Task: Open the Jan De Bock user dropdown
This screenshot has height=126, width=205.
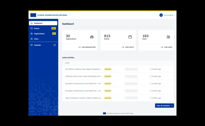Action: pos(167,15)
